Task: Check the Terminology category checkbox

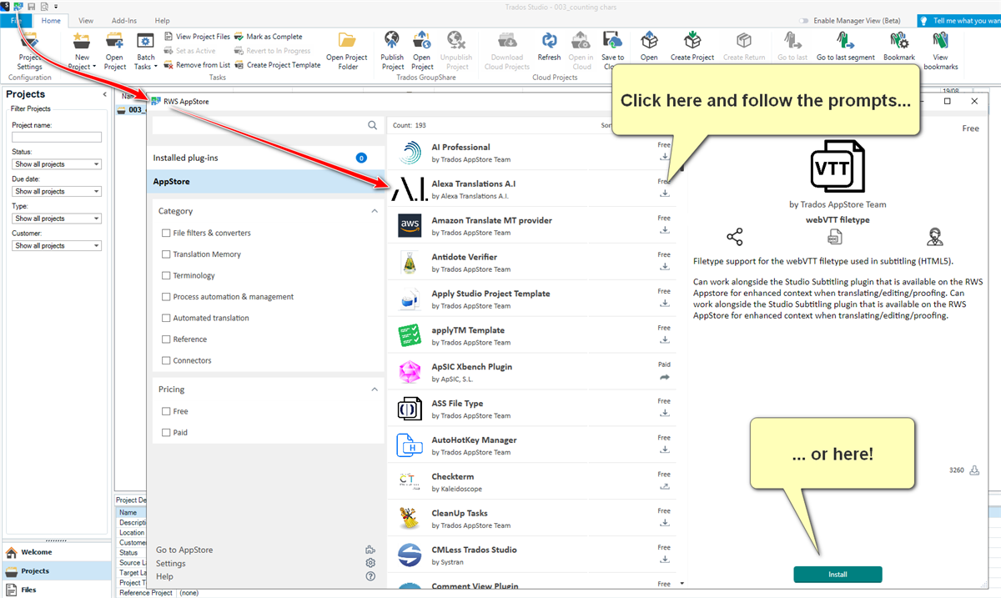Action: (x=166, y=275)
